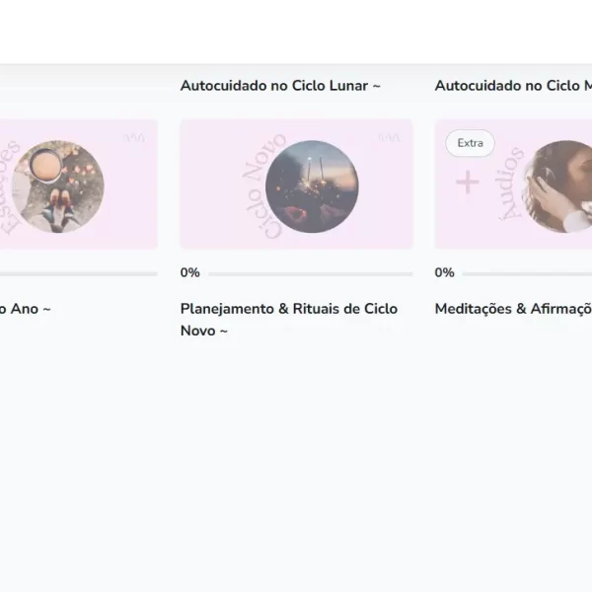The height and width of the screenshot is (592, 592).
Task: Click progress bar under Estações card
Action: (x=79, y=274)
